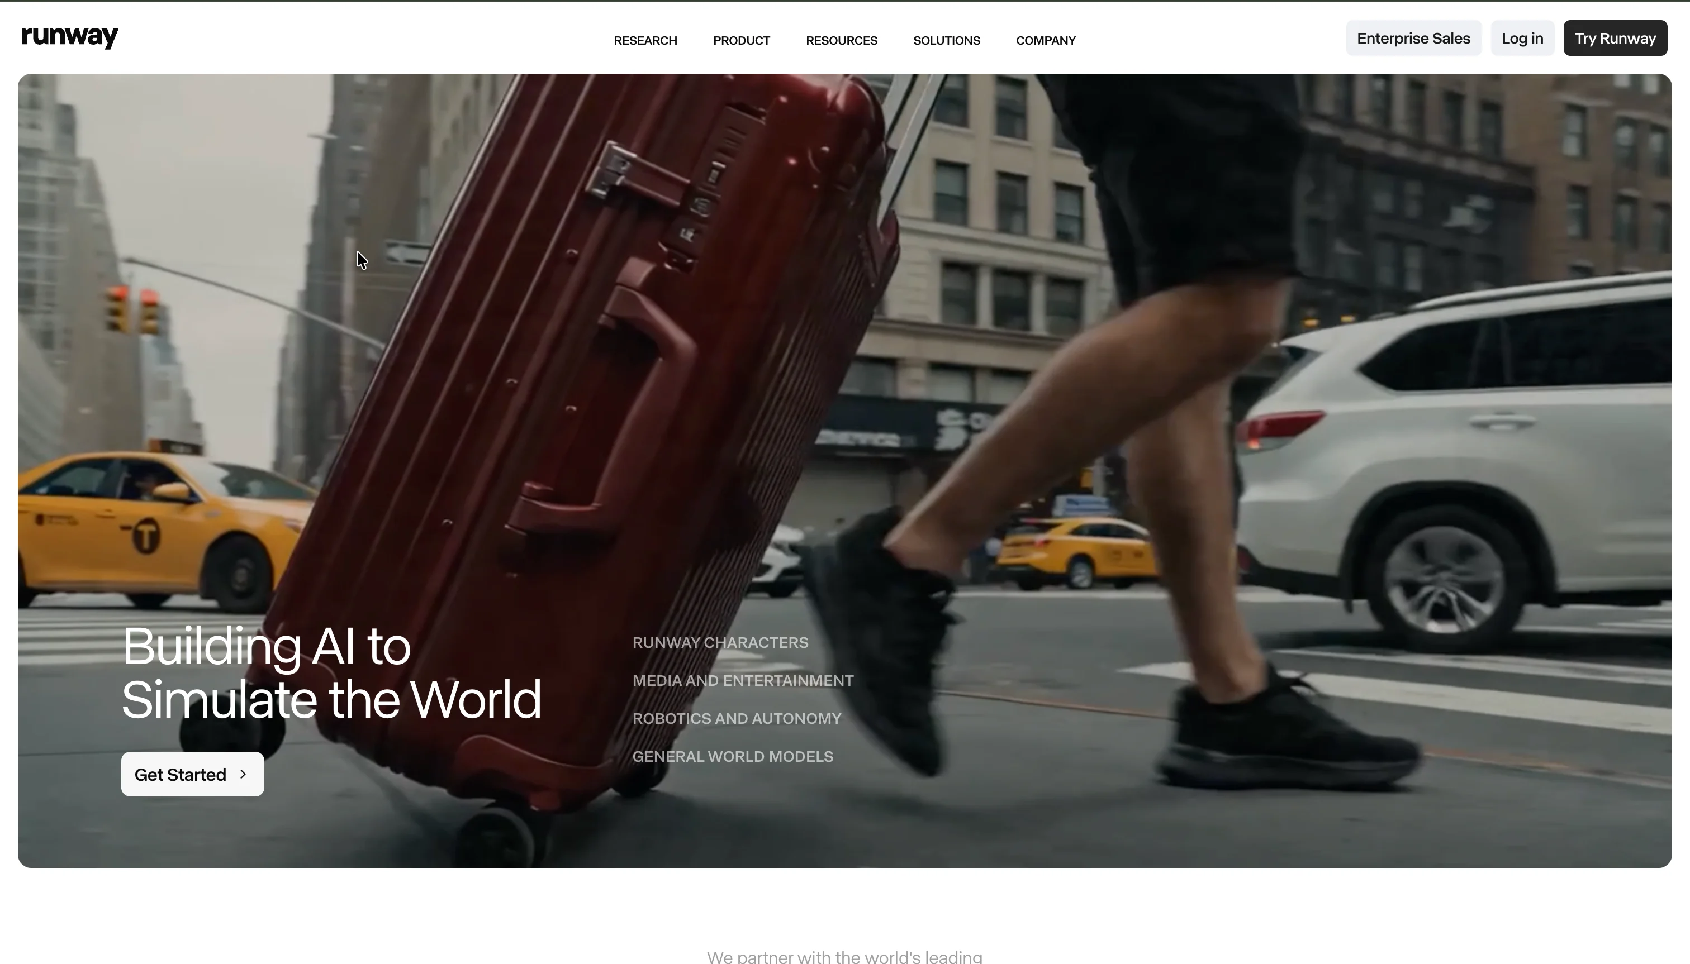Image resolution: width=1690 pixels, height=964 pixels.
Task: Open the Media and Entertainment link
Action: (x=742, y=680)
